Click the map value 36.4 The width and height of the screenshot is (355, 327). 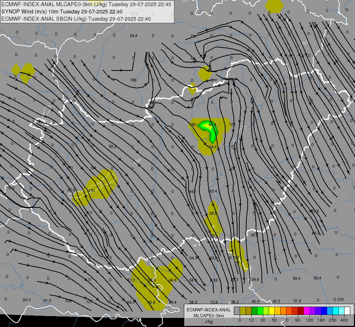317,278
